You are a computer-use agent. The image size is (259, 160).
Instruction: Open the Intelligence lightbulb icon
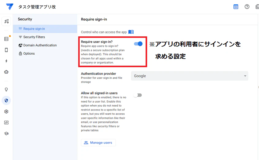click(x=6, y=89)
